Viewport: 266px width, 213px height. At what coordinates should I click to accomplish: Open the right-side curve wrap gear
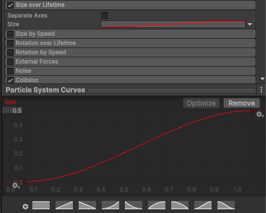click(260, 115)
